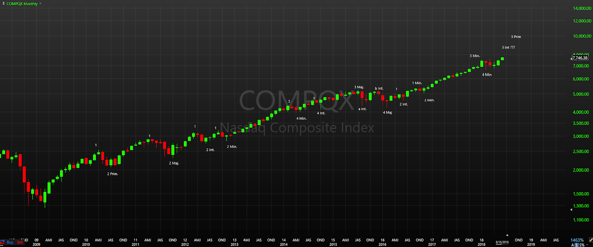The height and width of the screenshot is (247, 593).
Task: Open the COMPQX Monthly dropdown arrow
Action: coord(40,4)
